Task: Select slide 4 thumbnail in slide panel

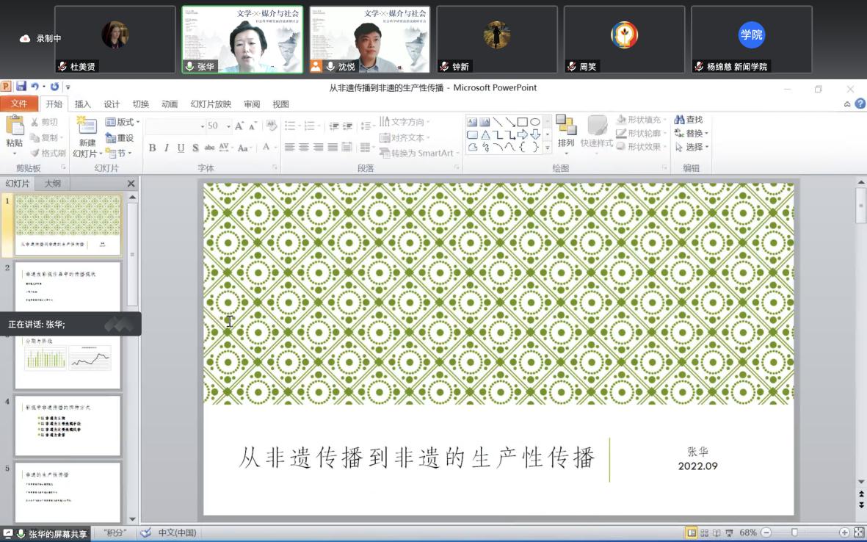Action: click(68, 426)
